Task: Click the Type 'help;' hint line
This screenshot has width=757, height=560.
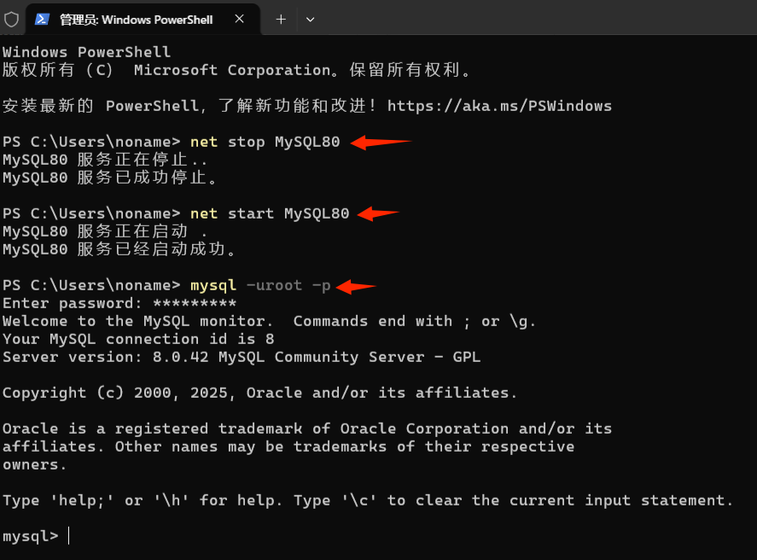Action: [x=368, y=500]
